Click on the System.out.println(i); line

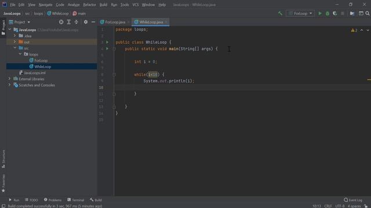pyautogui.click(x=169, y=81)
